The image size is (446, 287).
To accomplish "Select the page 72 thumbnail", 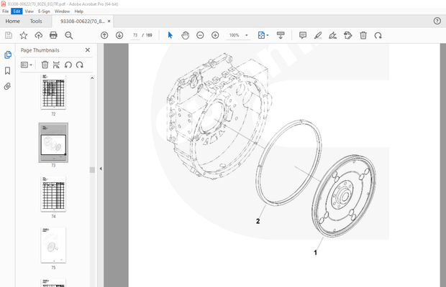I will 53,92.
